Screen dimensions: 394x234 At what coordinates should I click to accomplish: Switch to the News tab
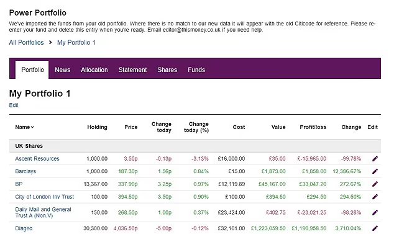(x=63, y=70)
